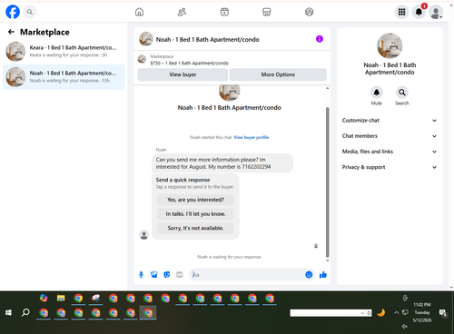Click the large Noah listing photo in right panel
This screenshot has height=334, width=454.
pyautogui.click(x=390, y=45)
